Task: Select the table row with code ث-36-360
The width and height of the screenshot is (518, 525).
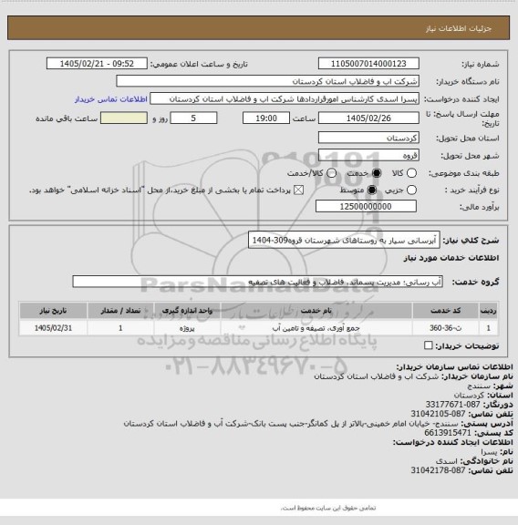Action: pyautogui.click(x=258, y=328)
